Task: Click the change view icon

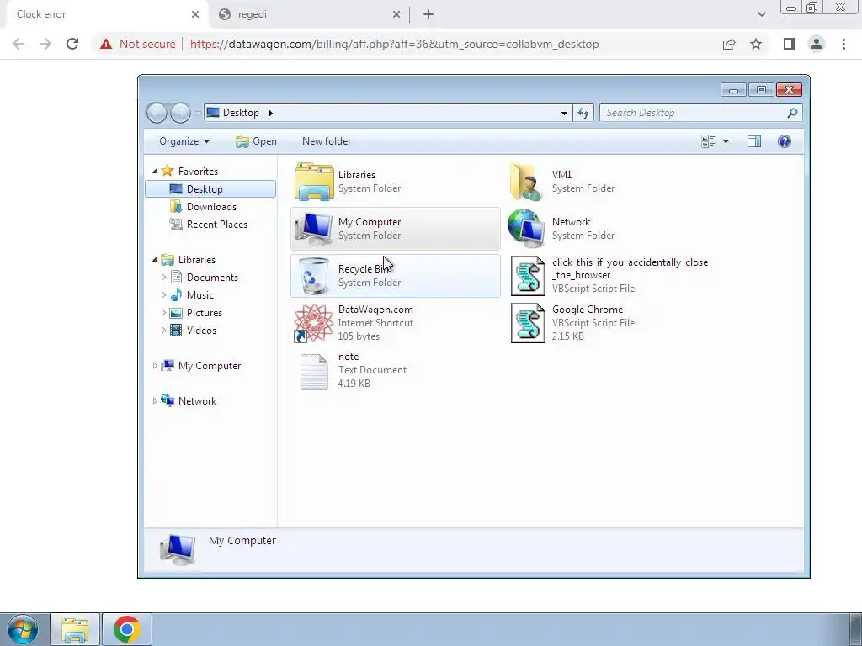Action: click(x=708, y=141)
